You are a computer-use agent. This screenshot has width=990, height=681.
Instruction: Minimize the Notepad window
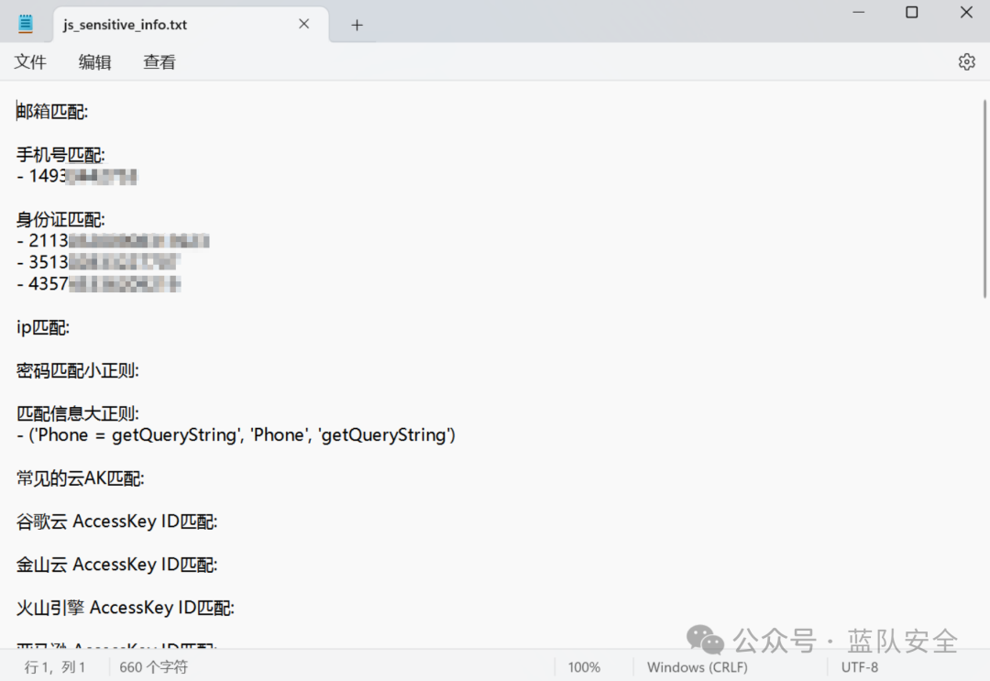pos(859,12)
